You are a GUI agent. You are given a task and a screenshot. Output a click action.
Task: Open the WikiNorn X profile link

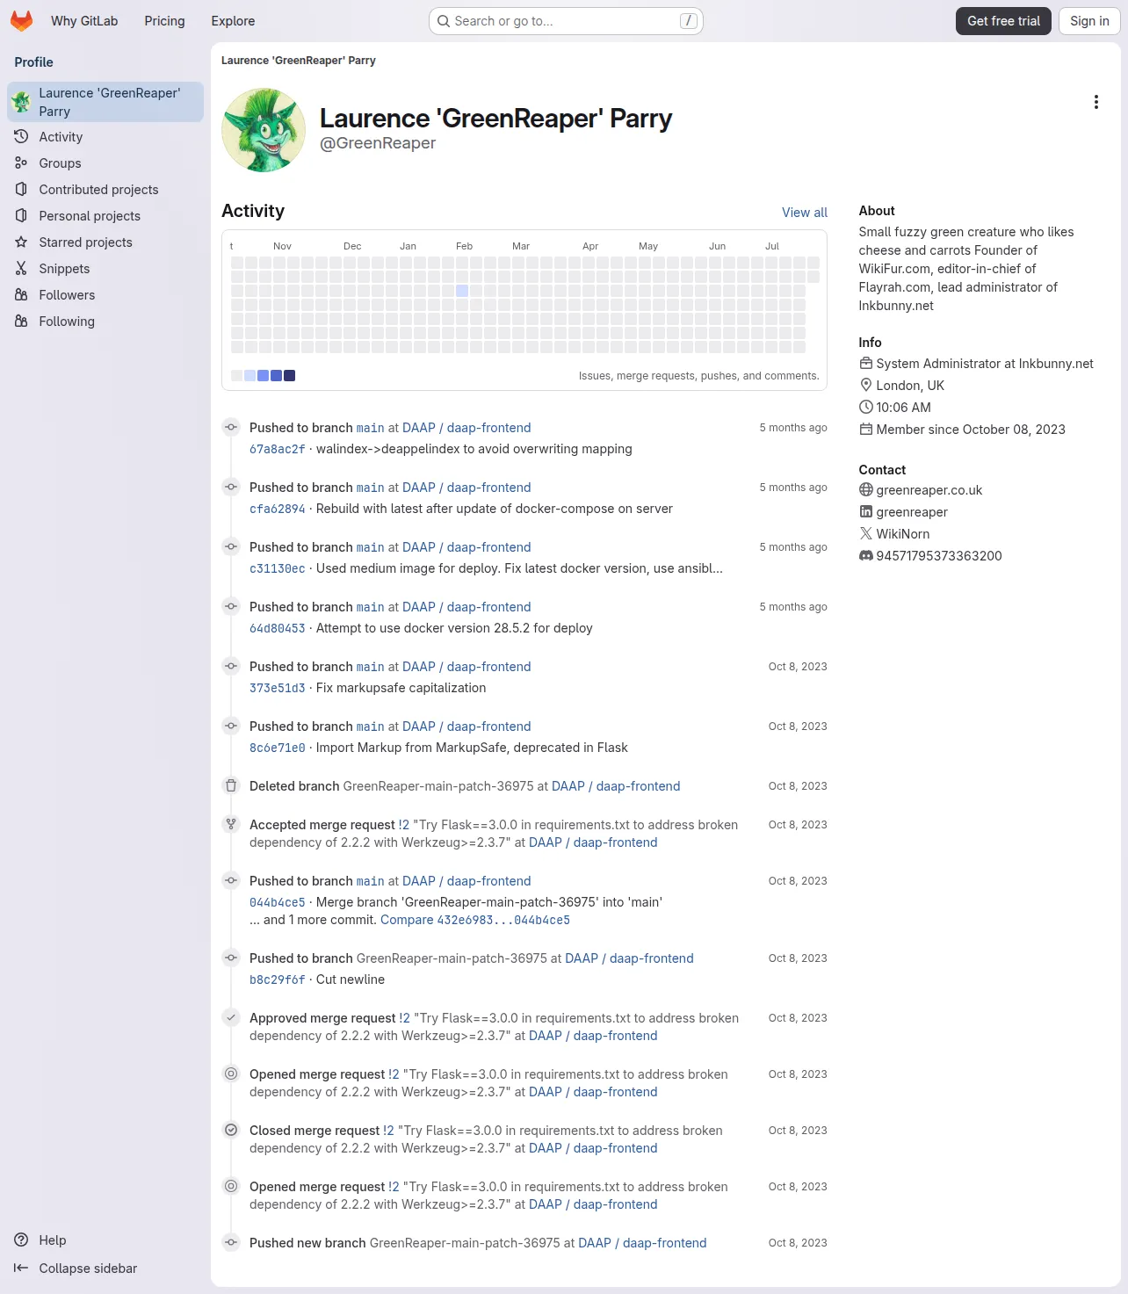(902, 534)
